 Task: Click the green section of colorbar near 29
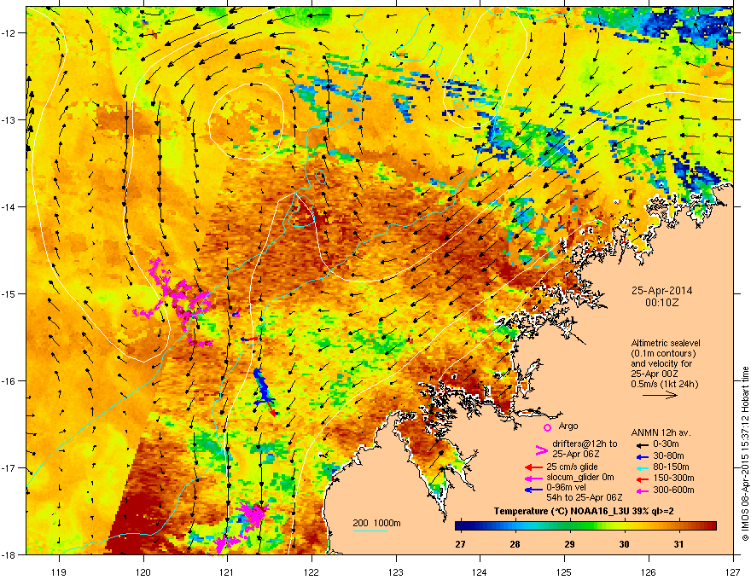[570, 526]
